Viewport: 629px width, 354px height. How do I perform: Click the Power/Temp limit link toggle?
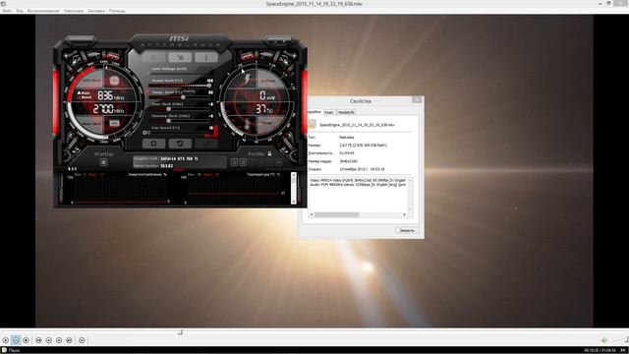[147, 91]
